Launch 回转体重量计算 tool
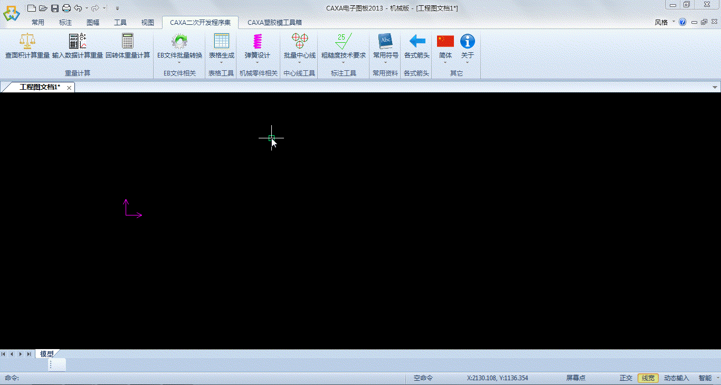721x385 pixels. (127, 41)
